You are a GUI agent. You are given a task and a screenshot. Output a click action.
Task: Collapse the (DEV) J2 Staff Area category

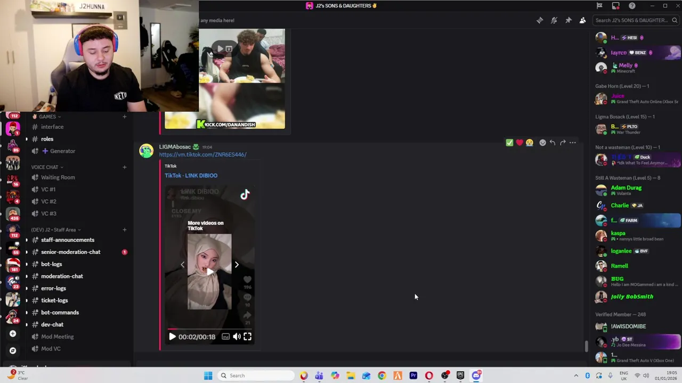pos(55,230)
